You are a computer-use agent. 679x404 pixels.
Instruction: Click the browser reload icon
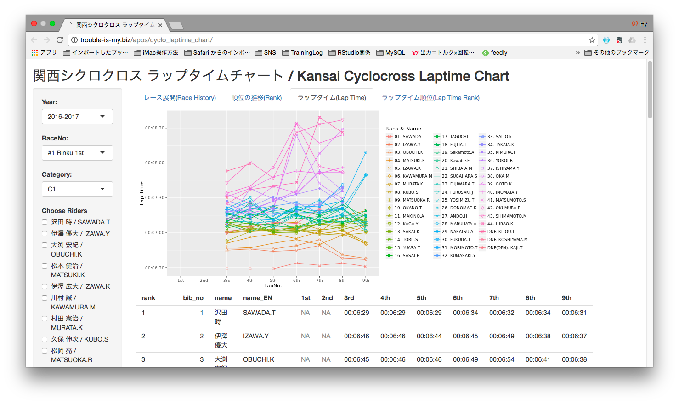60,40
